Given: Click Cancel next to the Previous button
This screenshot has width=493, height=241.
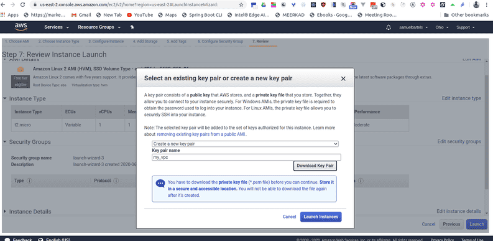Looking at the screenshot, I should (x=428, y=224).
